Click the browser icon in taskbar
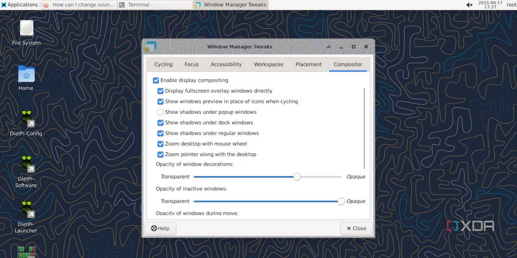Viewport: 517px width, 258px height. (46, 5)
